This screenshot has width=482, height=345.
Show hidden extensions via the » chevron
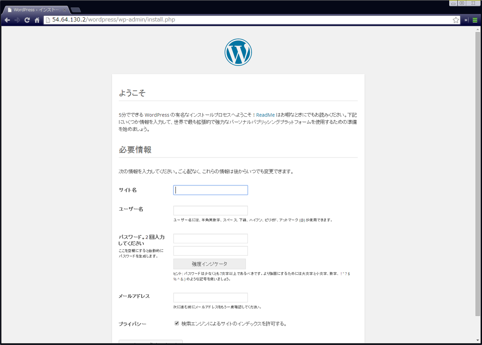[466, 20]
